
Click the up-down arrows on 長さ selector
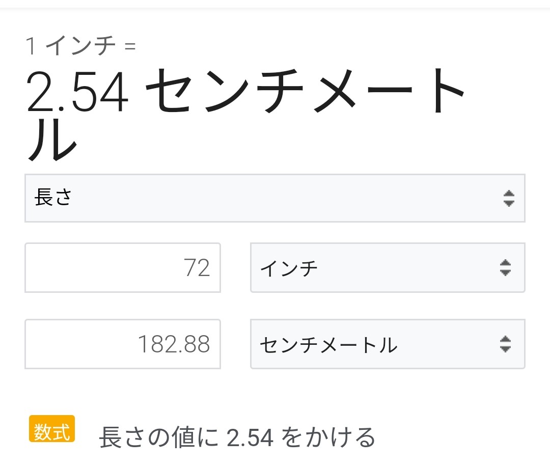pyautogui.click(x=508, y=198)
